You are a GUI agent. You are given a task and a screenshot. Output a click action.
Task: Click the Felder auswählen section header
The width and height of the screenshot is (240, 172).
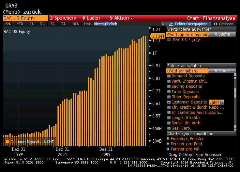point(202,66)
